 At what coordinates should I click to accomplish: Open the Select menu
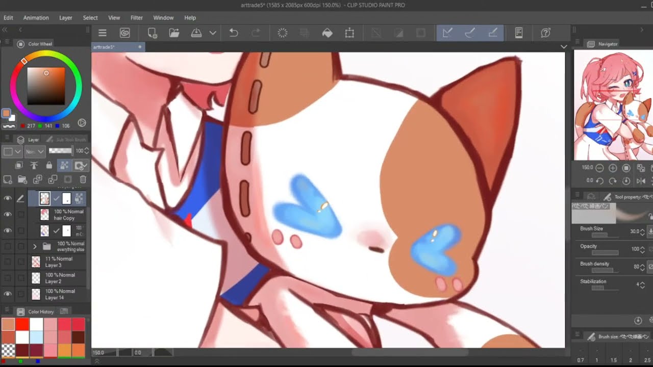coord(90,18)
